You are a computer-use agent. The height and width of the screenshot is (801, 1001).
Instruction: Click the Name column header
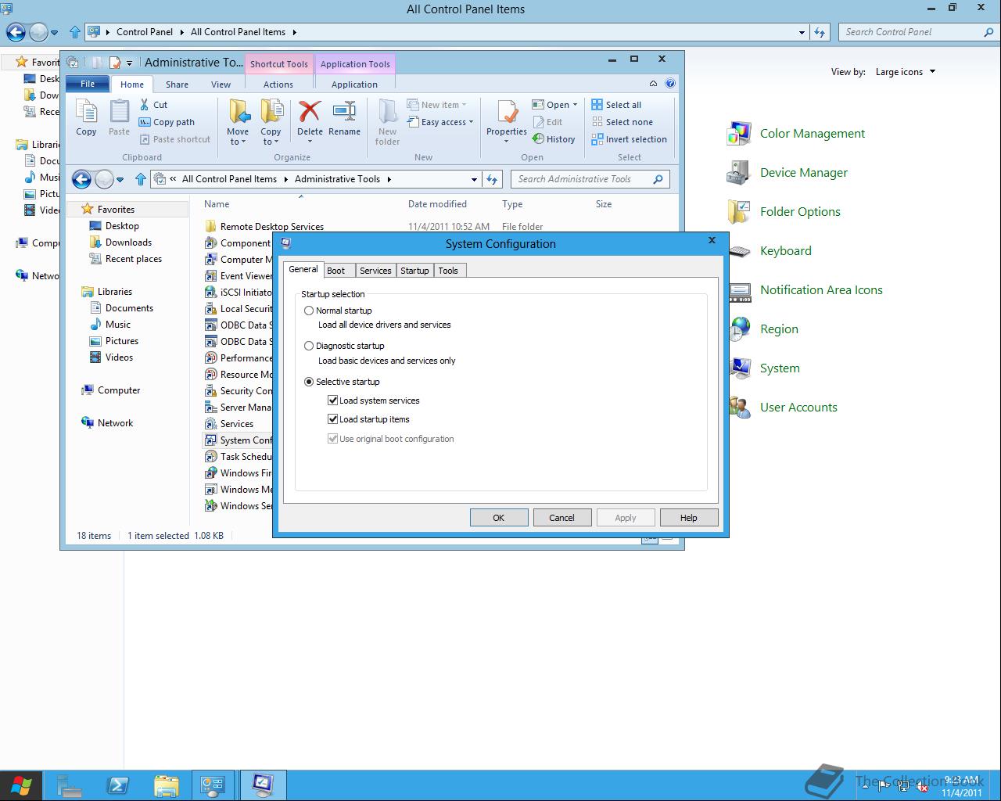click(217, 204)
